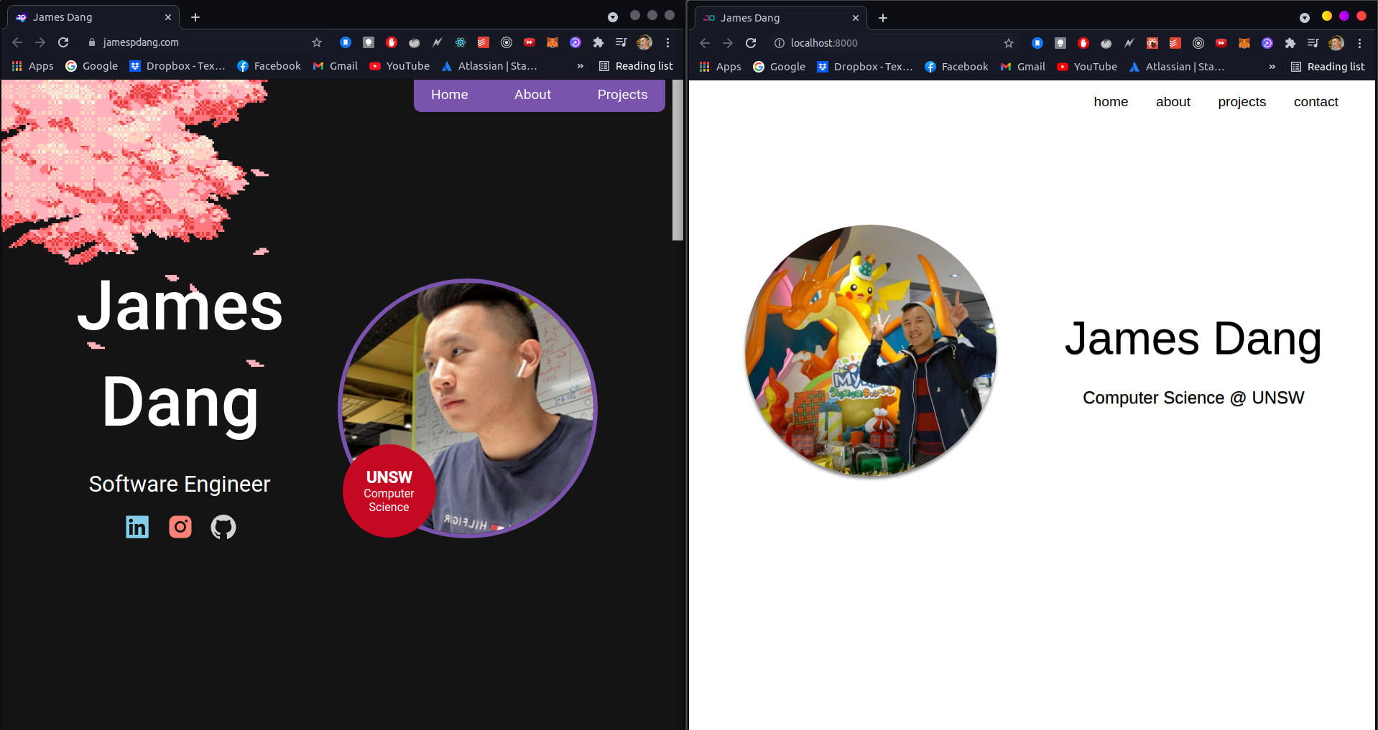Toggle the bookmark star for localhost page
This screenshot has width=1378, height=730.
[1008, 43]
